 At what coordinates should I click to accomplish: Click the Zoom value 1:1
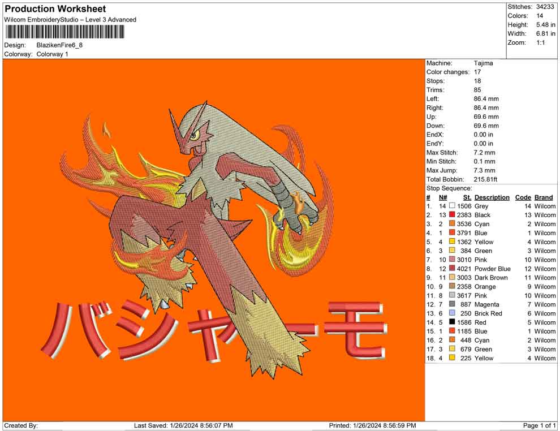(540, 42)
